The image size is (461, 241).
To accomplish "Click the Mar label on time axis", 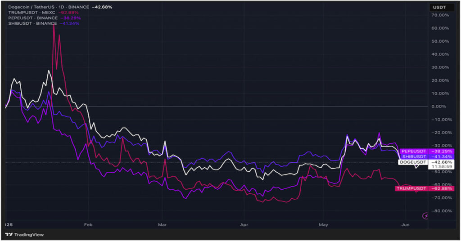I will click(x=162, y=225).
